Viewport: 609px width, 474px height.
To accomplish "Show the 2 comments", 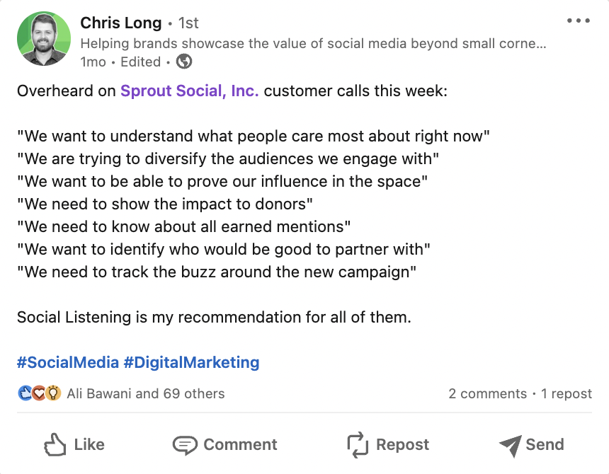I will [x=487, y=393].
